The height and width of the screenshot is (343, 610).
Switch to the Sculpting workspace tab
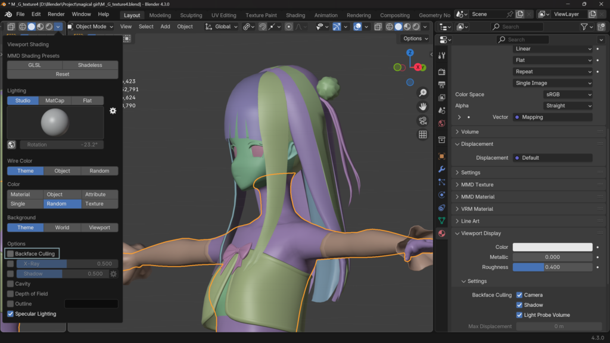click(x=191, y=15)
